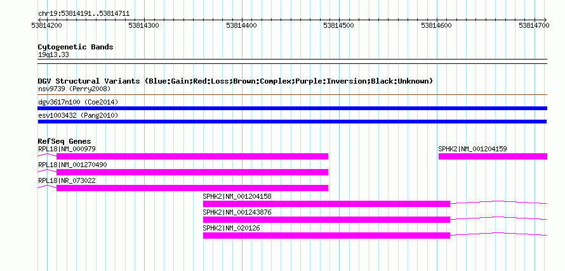Click variant label nsv9739 (Perry2008)
This screenshot has width=565, height=271.
[74, 89]
